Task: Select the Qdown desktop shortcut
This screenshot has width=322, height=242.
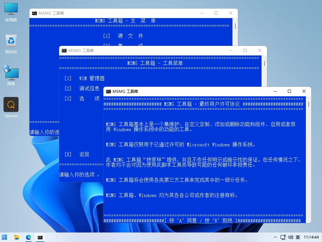Action: [x=11, y=107]
